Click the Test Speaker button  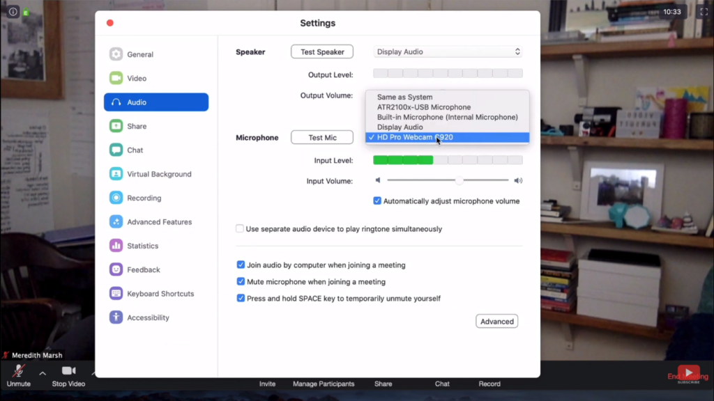click(322, 52)
